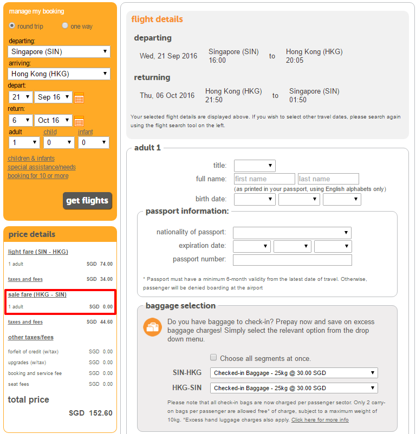Open the children & infants link
Viewport: 416px width, 434px height.
pos(31,159)
